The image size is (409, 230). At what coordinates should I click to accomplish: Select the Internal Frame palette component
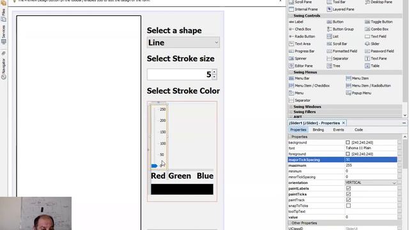(304, 10)
